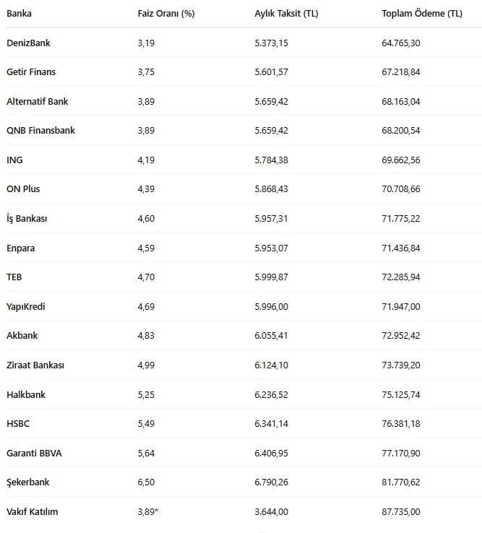Click the Ziraat Bankası row name
The height and width of the screenshot is (533, 482).
(x=35, y=365)
